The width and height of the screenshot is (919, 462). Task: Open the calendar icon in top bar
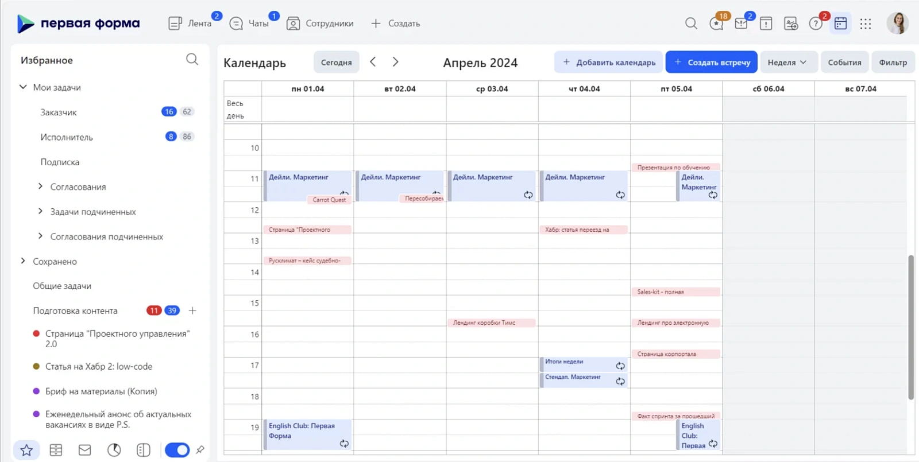pyautogui.click(x=840, y=24)
